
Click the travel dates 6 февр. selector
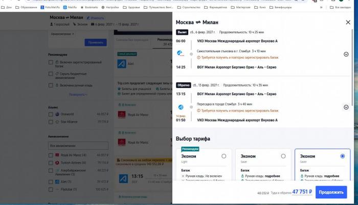pos(115,24)
